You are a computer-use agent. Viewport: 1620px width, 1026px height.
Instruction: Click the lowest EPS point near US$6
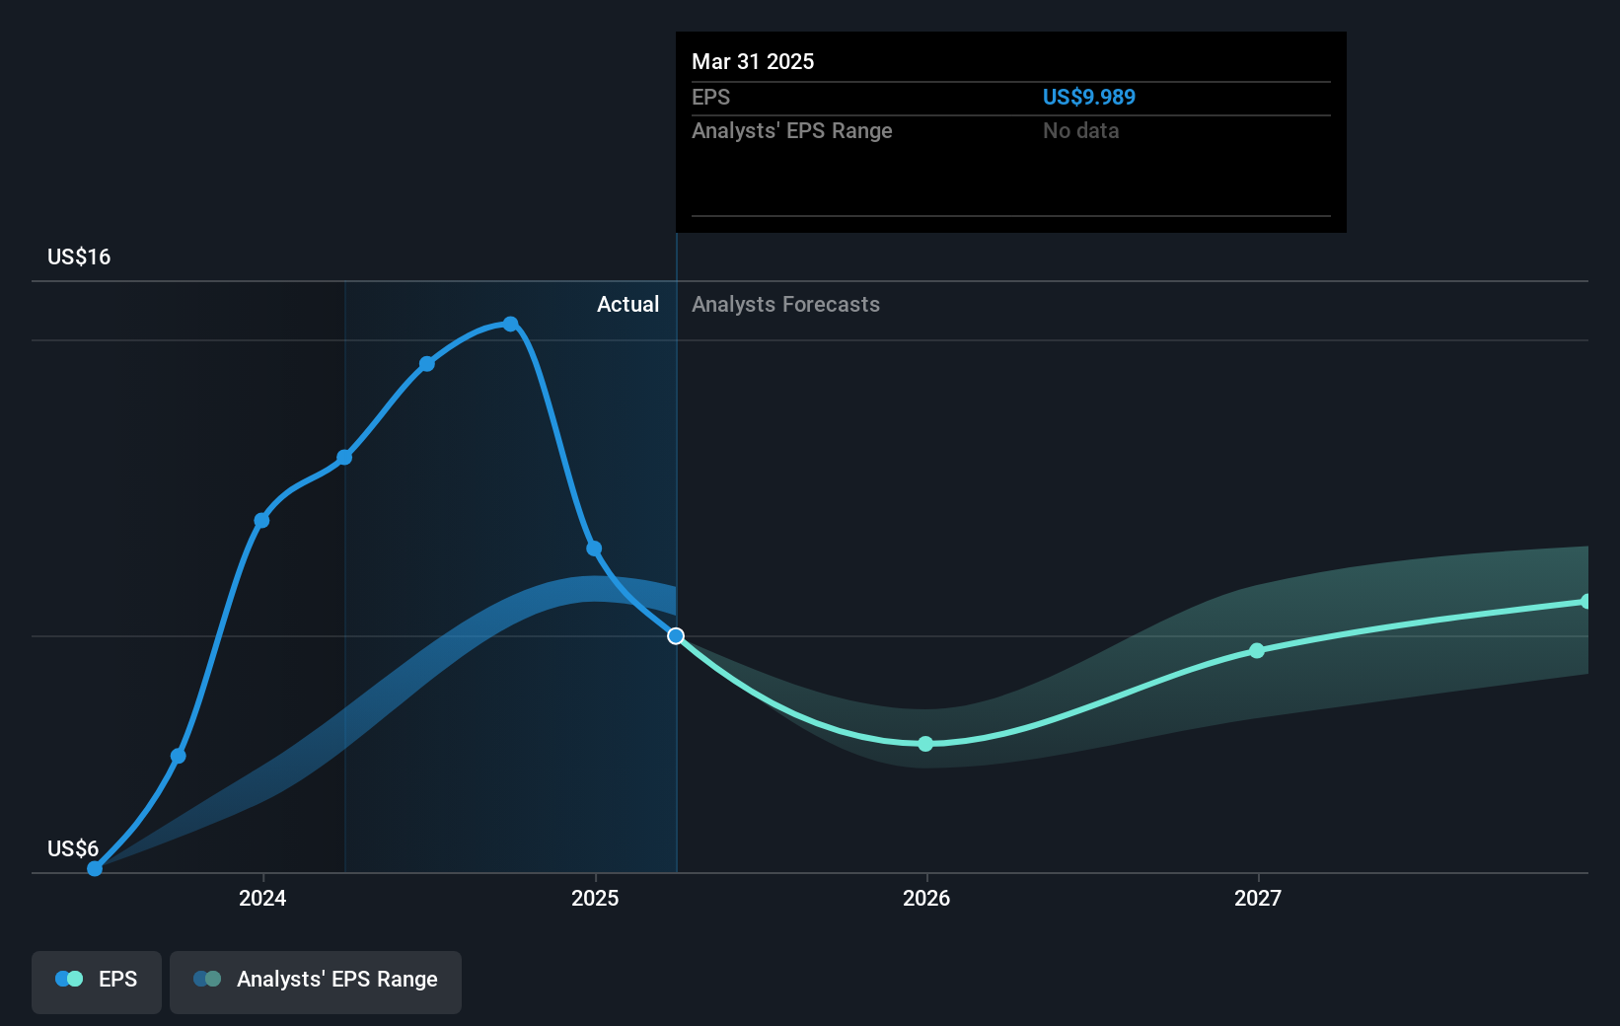95,868
